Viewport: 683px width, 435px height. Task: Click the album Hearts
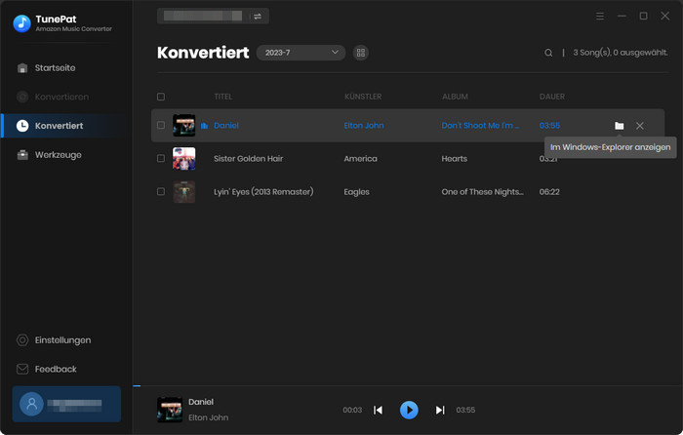(x=455, y=159)
